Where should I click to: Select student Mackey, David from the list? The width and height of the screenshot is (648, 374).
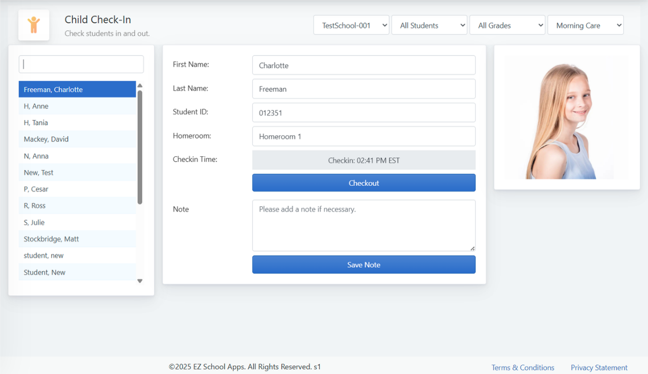click(x=77, y=139)
